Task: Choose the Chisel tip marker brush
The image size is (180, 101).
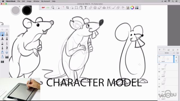Action: point(7,39)
